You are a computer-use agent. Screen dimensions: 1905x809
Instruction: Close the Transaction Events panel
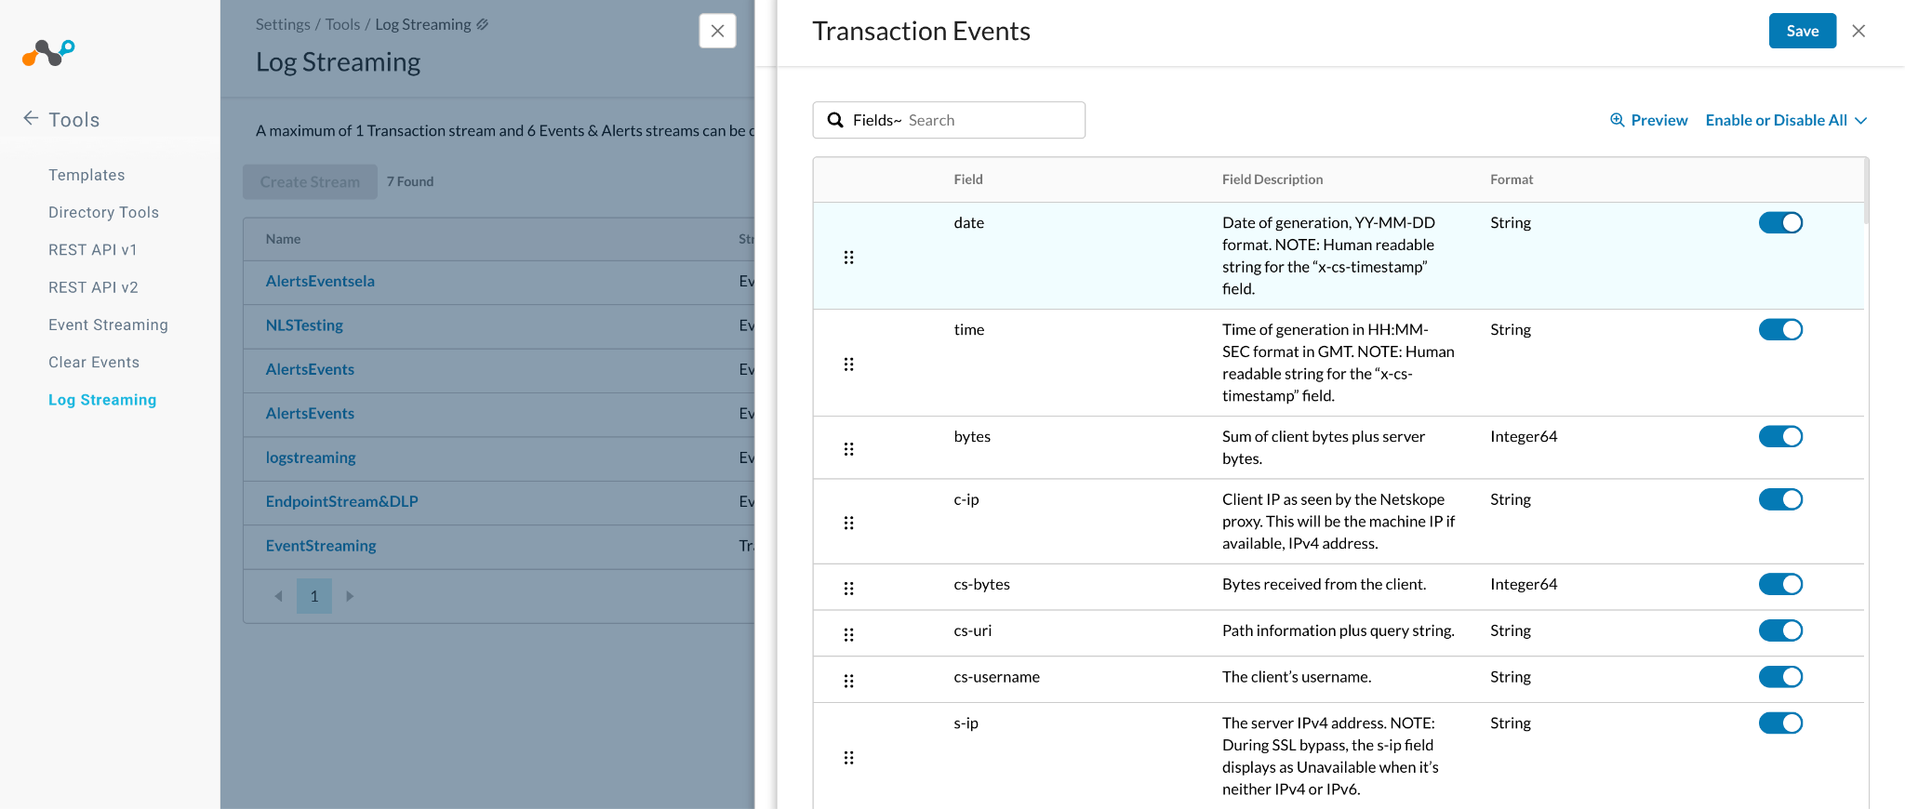coord(1858,31)
